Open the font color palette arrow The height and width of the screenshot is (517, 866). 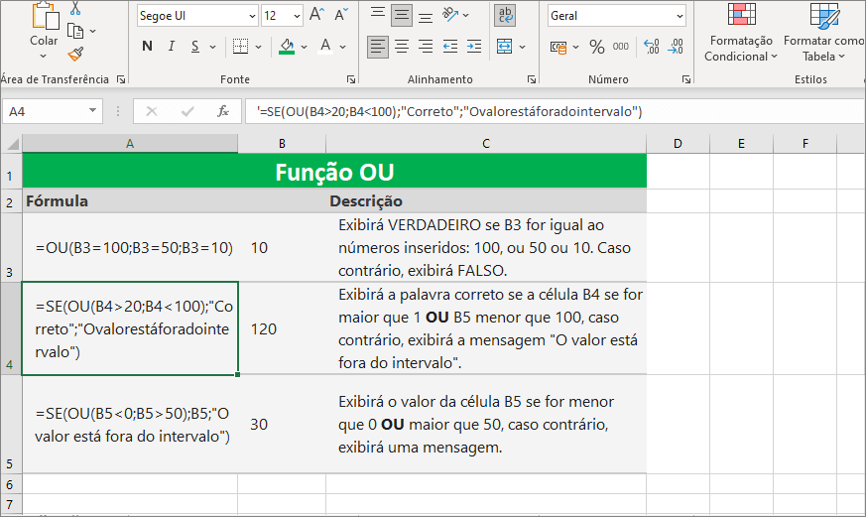point(343,47)
